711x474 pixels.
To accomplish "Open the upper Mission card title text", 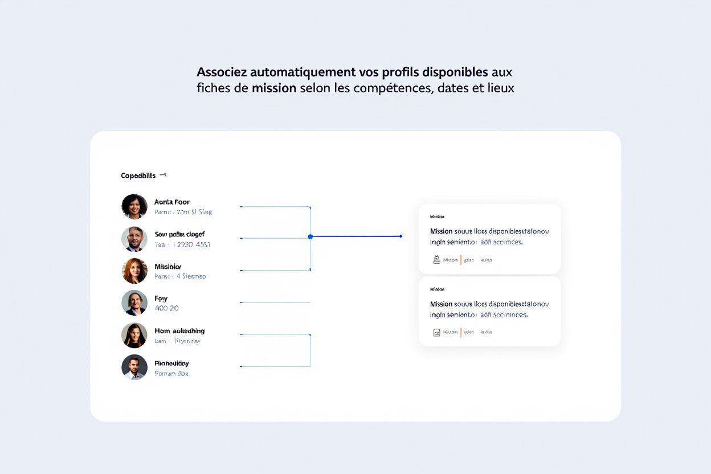I will pyautogui.click(x=489, y=236).
